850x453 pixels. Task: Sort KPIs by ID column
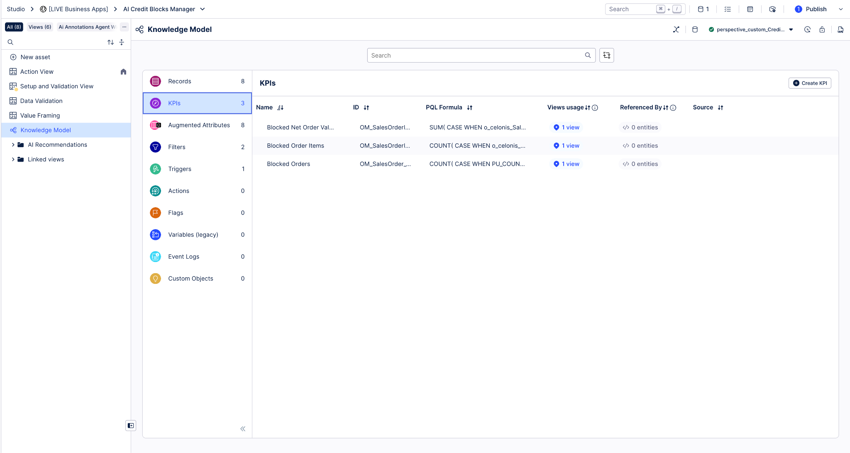click(x=366, y=108)
